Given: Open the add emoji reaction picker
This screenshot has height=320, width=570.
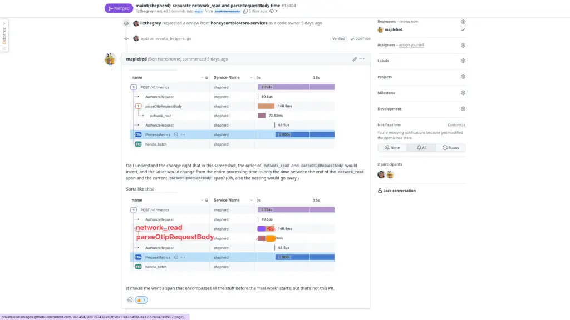Looking at the screenshot, I should [x=130, y=300].
